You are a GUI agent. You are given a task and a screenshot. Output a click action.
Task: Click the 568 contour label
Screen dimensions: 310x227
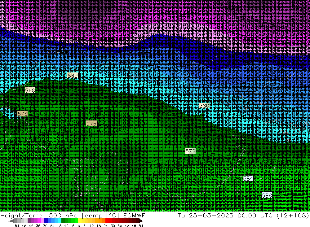(30, 90)
